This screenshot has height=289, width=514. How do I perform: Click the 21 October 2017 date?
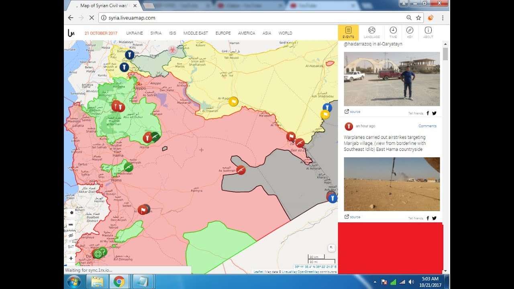point(101,33)
